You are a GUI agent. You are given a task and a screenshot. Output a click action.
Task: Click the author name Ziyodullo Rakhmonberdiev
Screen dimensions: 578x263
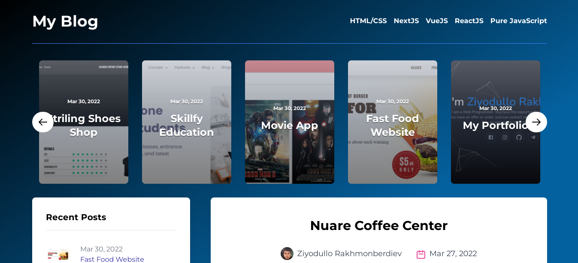(x=349, y=254)
